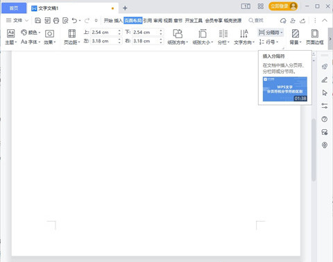The width and height of the screenshot is (333, 262).
Task: Click 页面边框 (Page Border) button
Action: pyautogui.click(x=315, y=37)
